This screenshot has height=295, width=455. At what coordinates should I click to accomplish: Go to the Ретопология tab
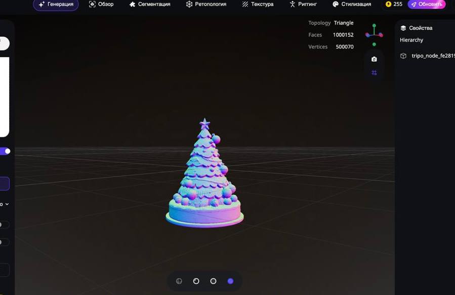click(206, 5)
